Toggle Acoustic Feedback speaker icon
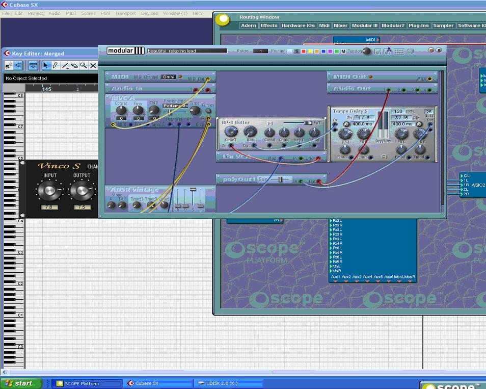This screenshot has width=486, height=389. coord(19,65)
